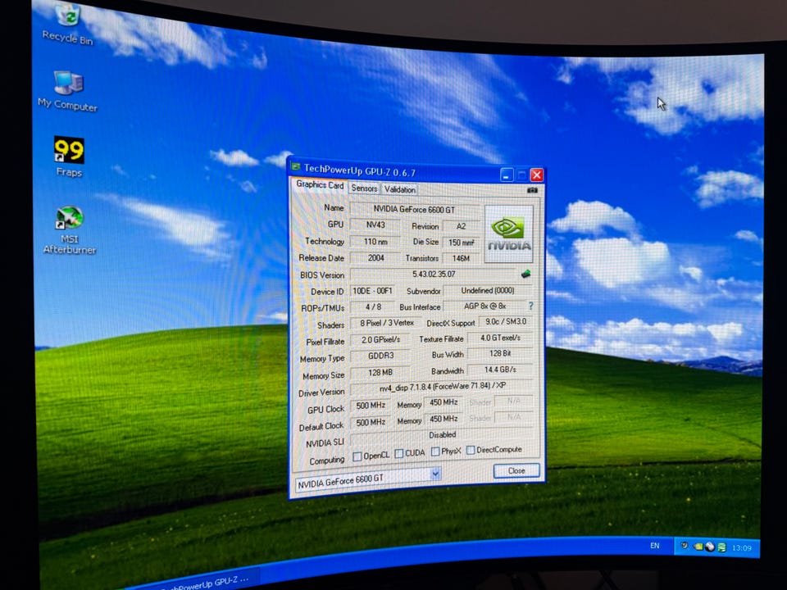Toggle the CUDA checkbox

399,453
